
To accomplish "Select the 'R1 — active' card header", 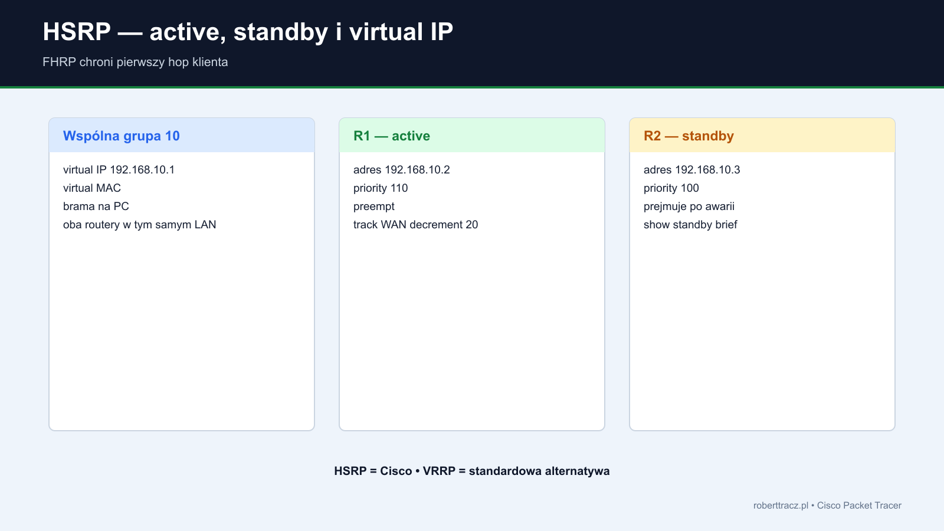I will (472, 136).
